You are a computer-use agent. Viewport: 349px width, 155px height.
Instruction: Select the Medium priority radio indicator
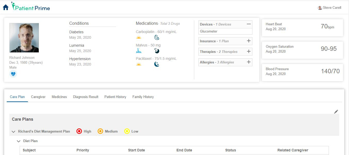(x=100, y=131)
